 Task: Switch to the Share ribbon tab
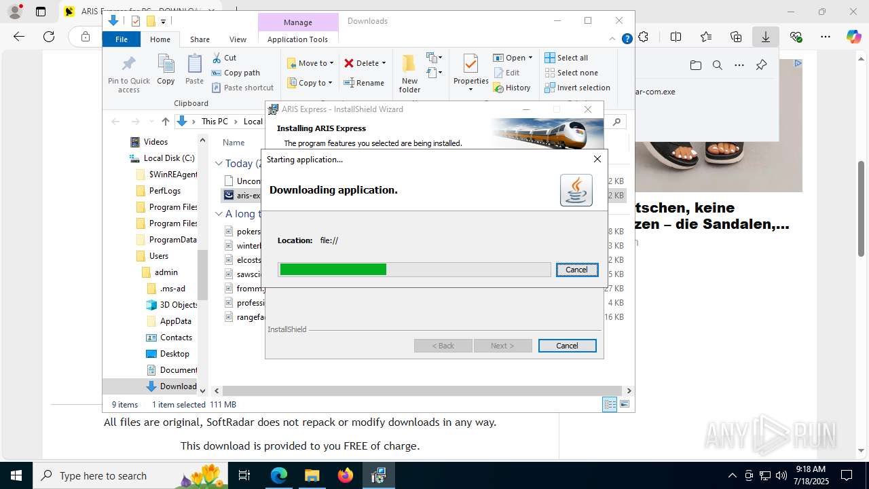200,39
